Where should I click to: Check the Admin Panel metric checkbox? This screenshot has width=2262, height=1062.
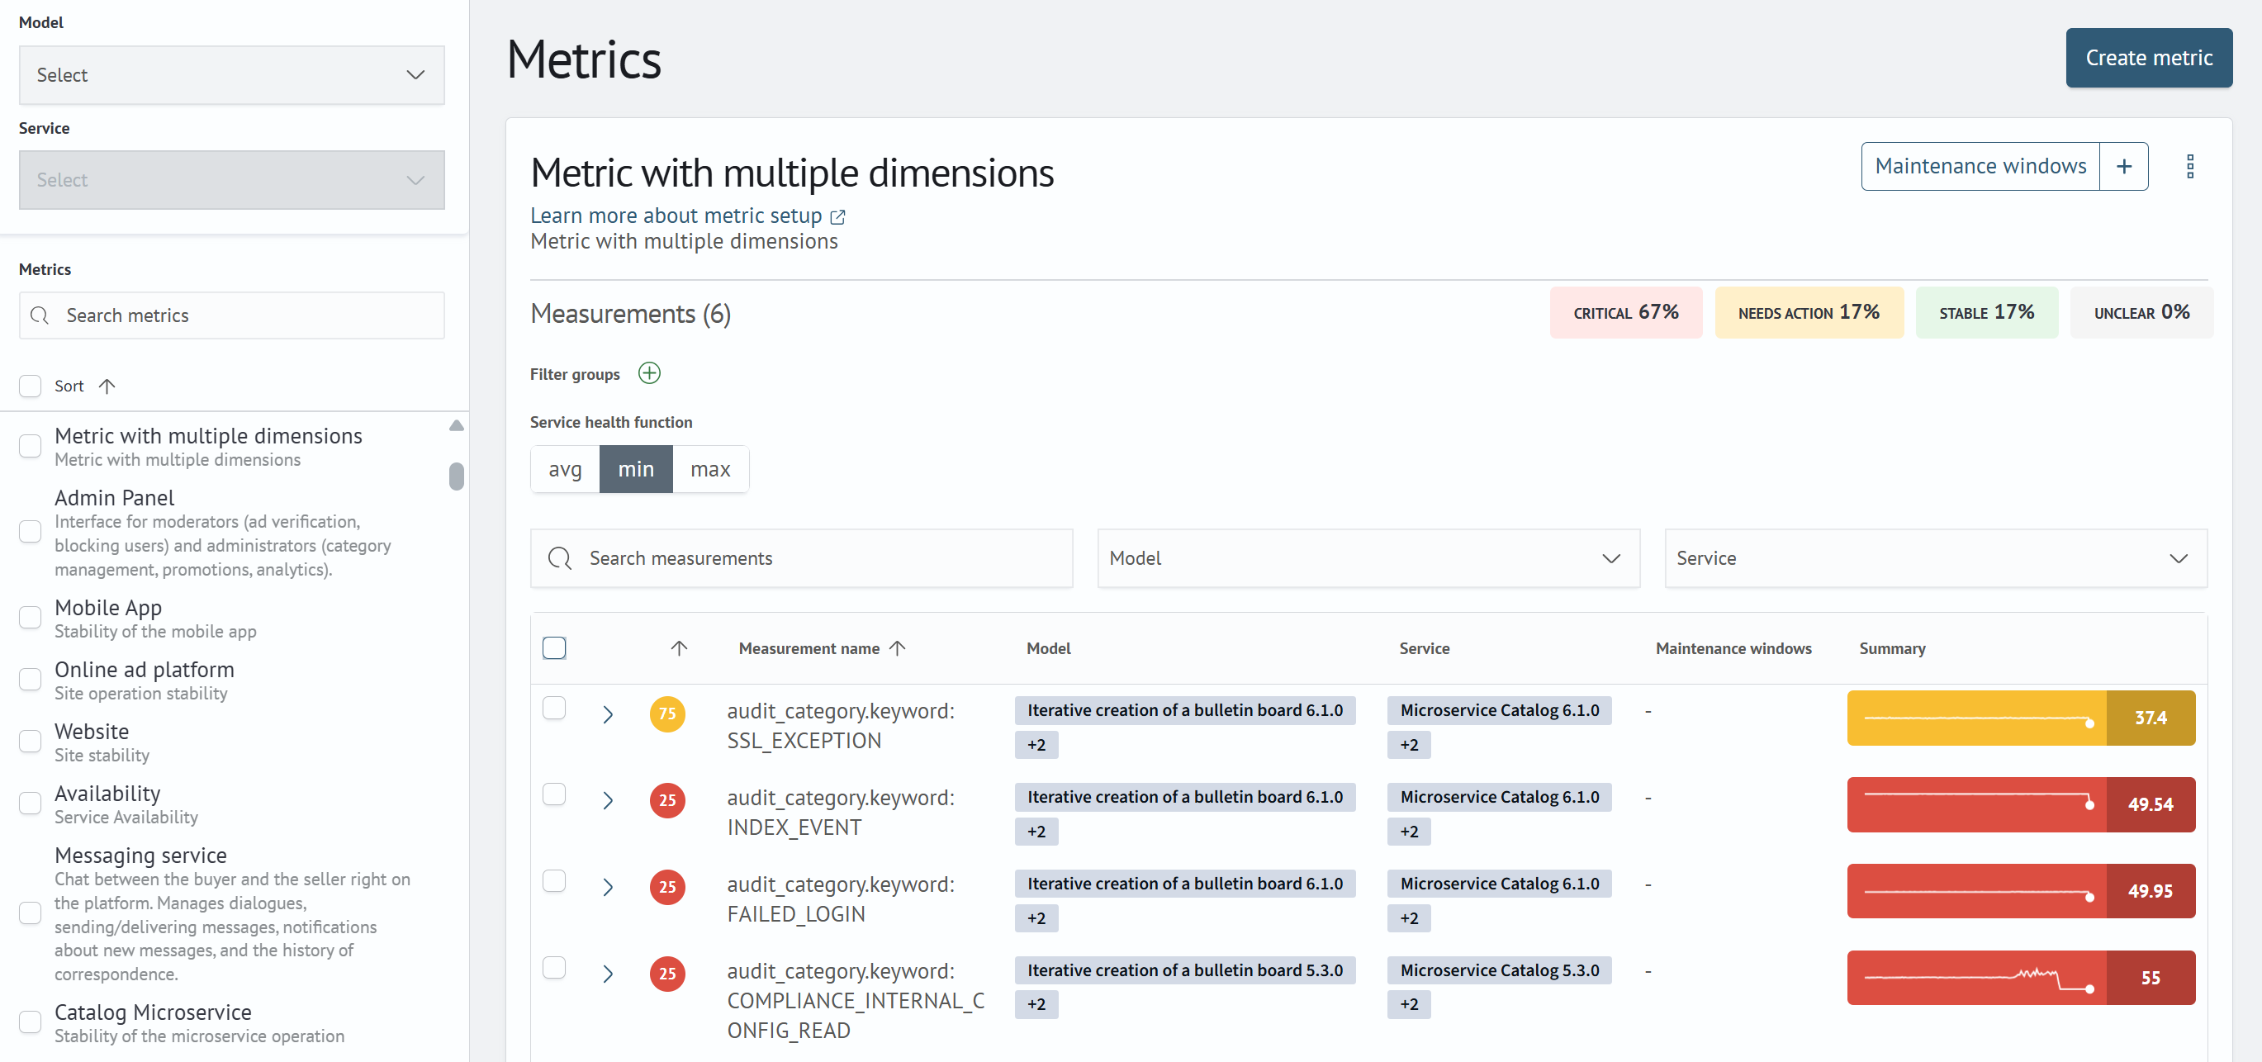coord(31,532)
